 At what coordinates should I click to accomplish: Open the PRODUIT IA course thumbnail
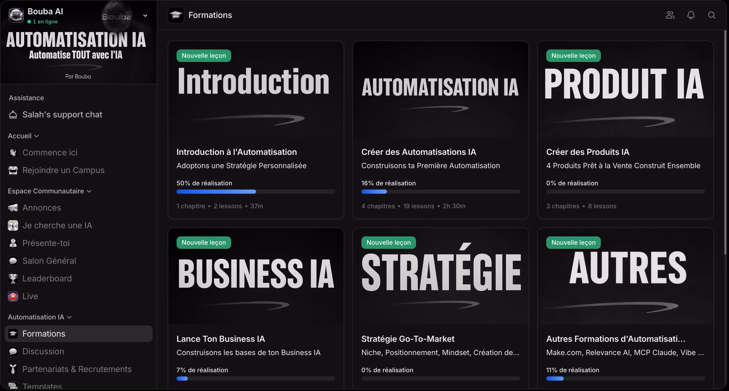coord(625,89)
